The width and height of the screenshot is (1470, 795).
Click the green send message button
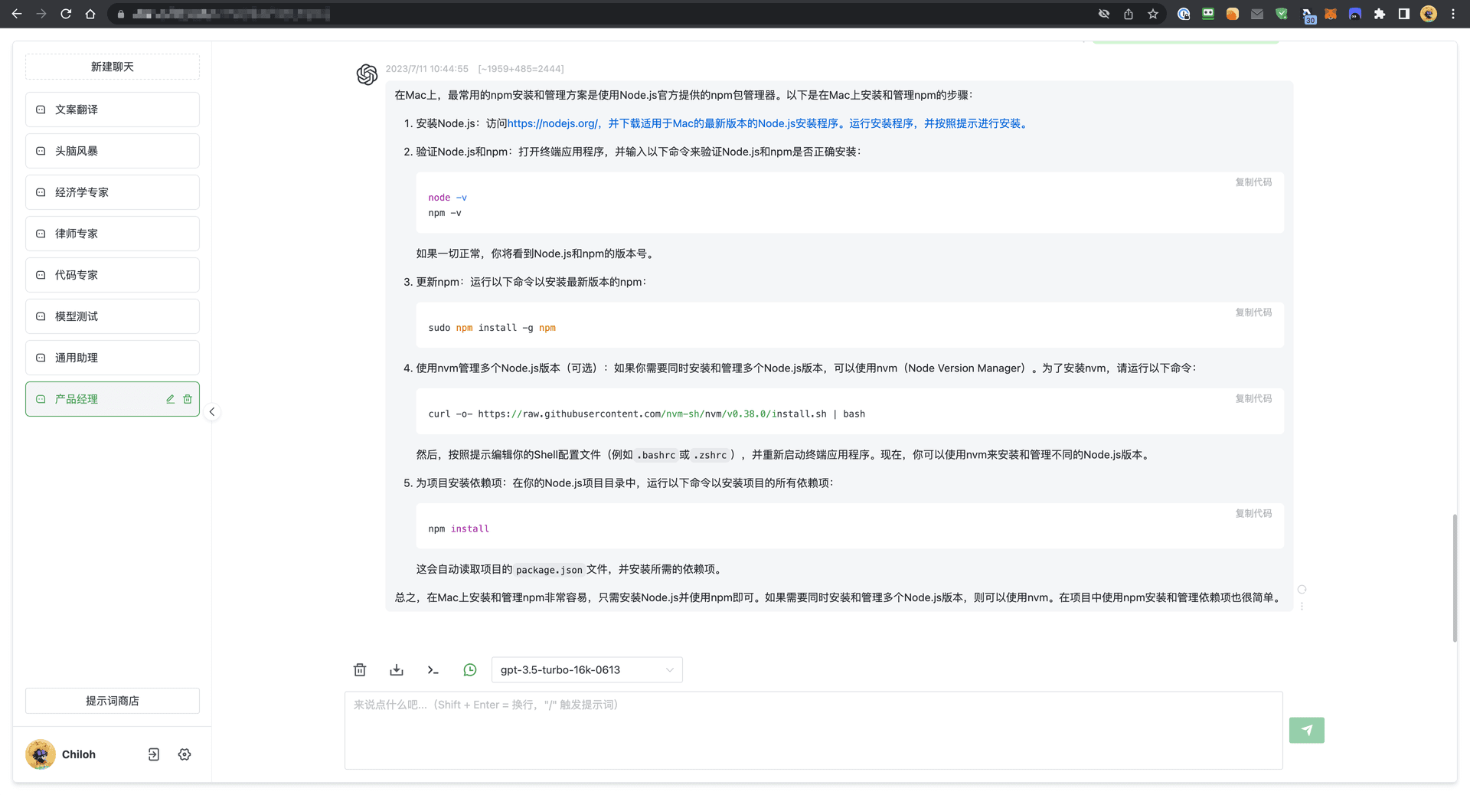1306,730
